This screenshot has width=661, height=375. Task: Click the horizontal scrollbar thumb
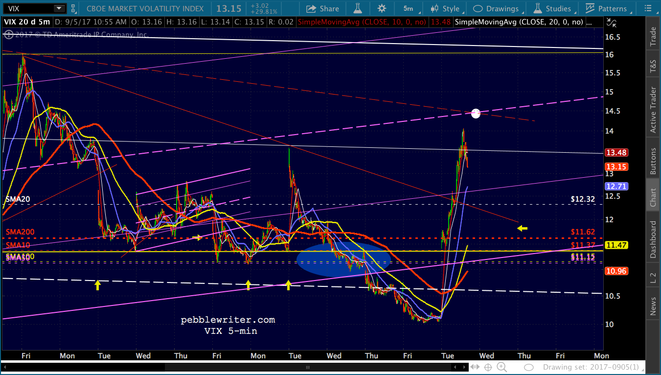point(307,367)
